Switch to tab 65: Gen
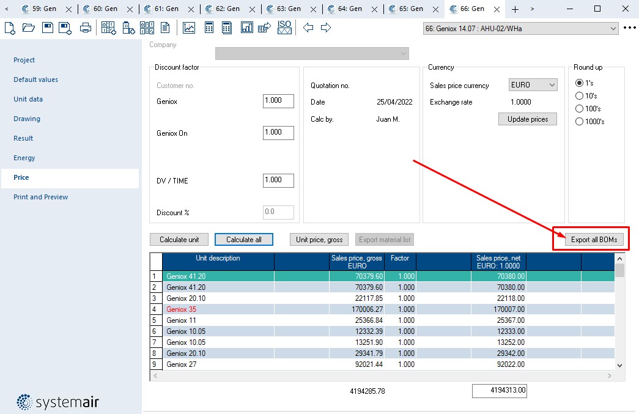 pyautogui.click(x=411, y=9)
